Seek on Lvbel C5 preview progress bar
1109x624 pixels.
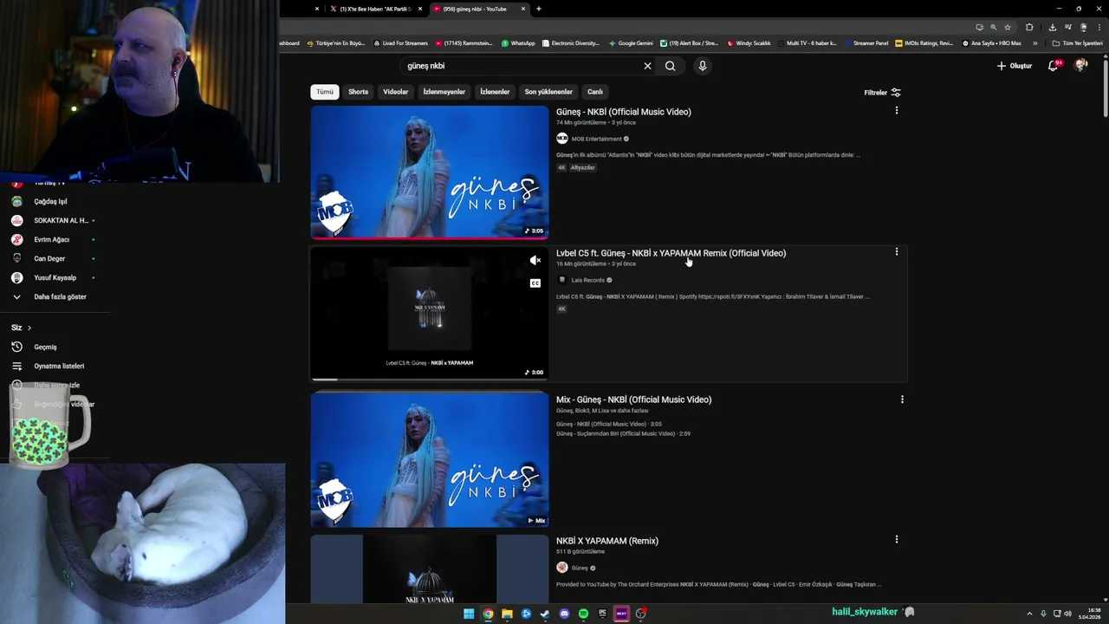coord(430,380)
